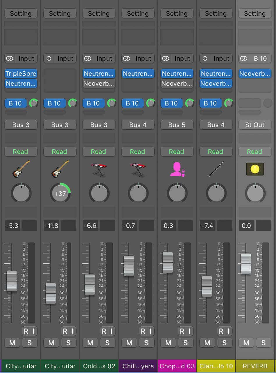
Task: Open Bus 4 output on Chill...yers strip
Action: [x=138, y=125]
